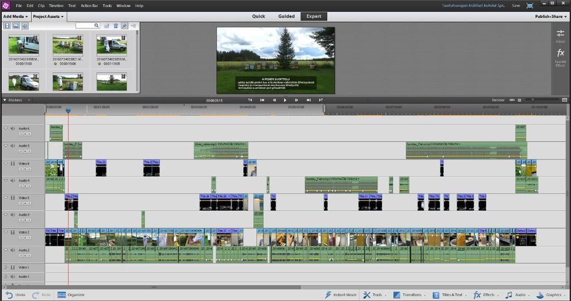
Task: Open the Tools panel
Action: point(374,295)
